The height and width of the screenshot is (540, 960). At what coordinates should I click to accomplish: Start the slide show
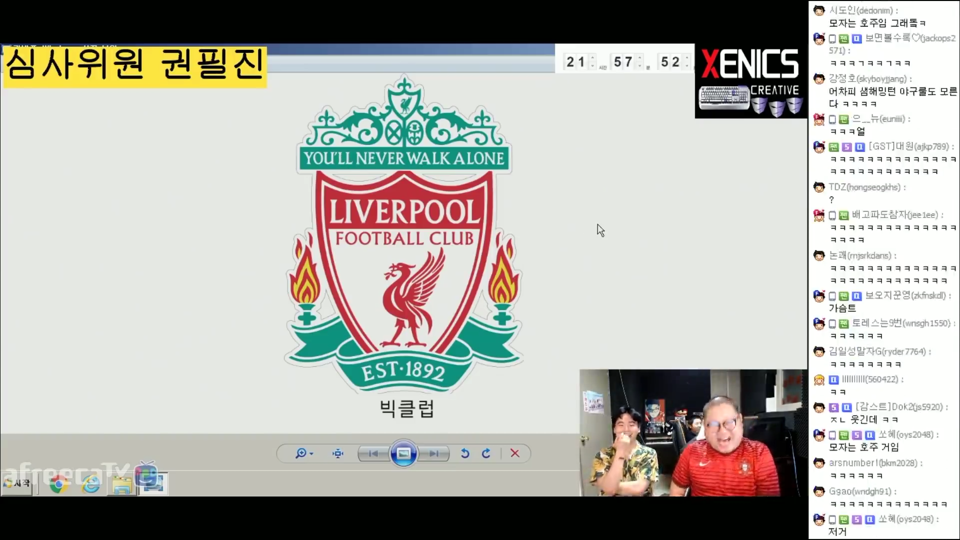pyautogui.click(x=403, y=453)
